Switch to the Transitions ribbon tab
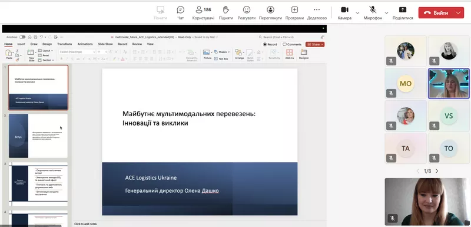Viewport: 471px width, 227px height. 65,44
